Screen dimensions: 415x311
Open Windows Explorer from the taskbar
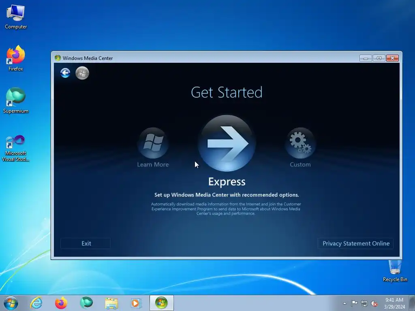(111, 303)
